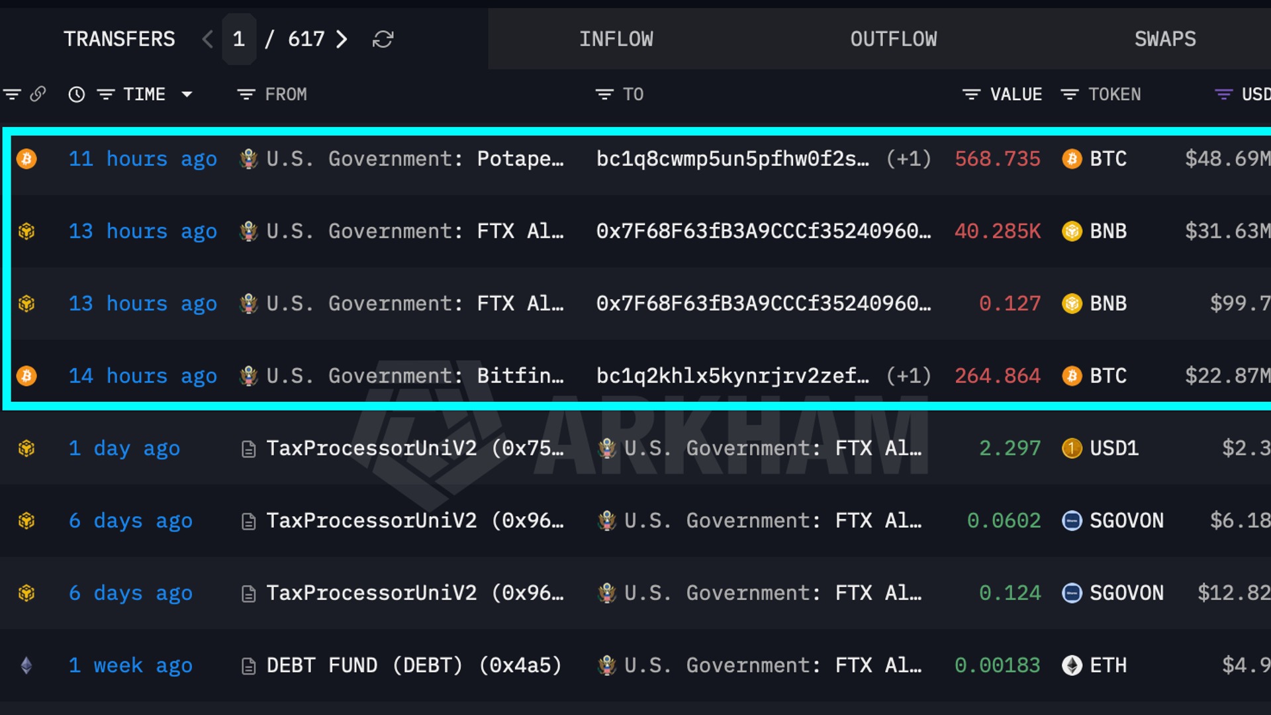
Task: Go to previous transfers page
Action: [208, 39]
